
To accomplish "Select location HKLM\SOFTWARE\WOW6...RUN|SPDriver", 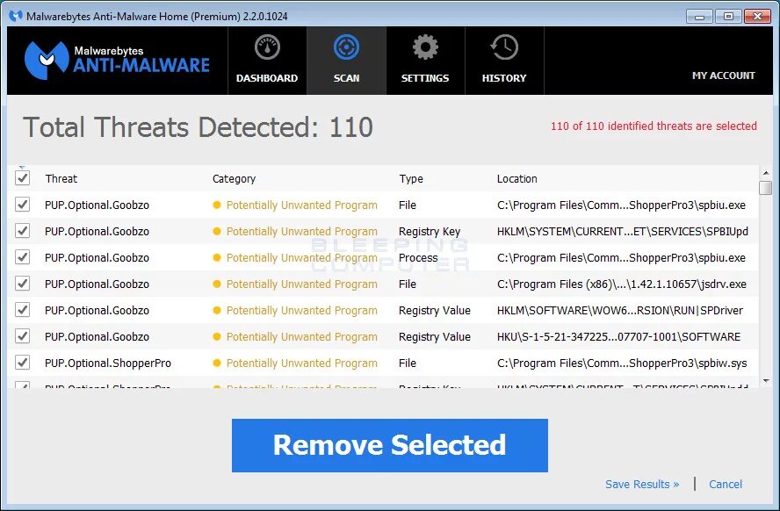I will tap(620, 311).
